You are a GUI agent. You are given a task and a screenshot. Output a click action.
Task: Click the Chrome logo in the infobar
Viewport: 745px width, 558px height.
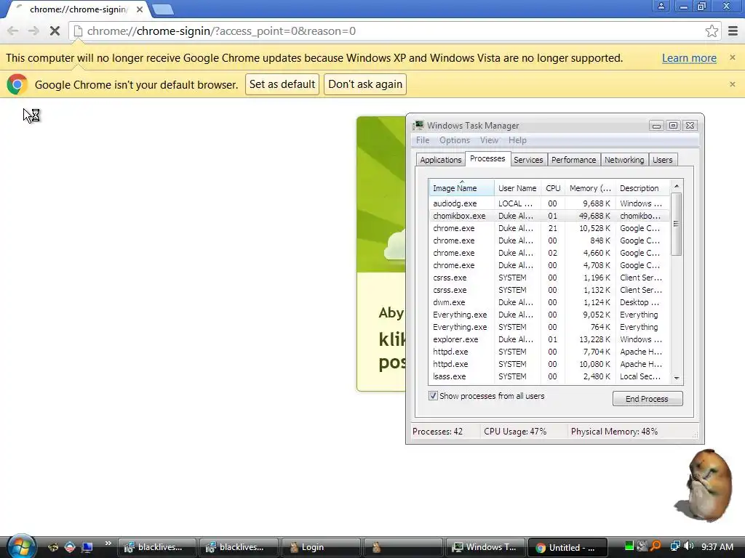tap(17, 84)
